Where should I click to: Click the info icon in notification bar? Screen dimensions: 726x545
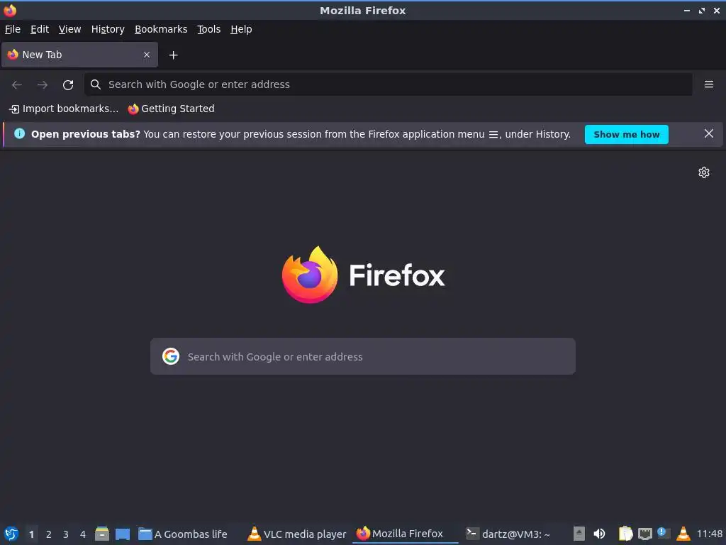click(x=19, y=134)
